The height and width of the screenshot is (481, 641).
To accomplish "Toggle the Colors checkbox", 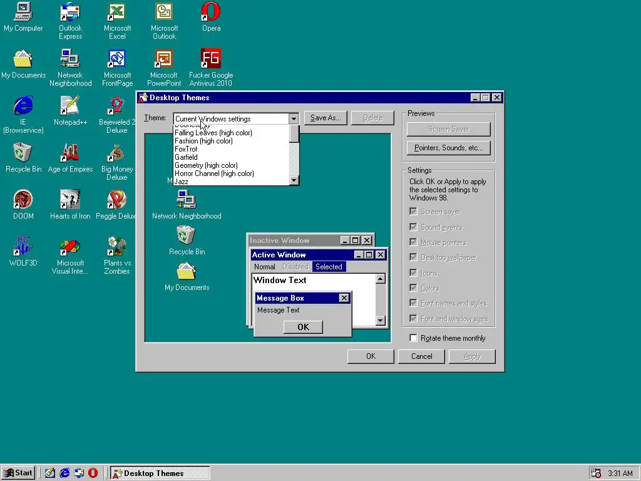I will click(x=413, y=288).
